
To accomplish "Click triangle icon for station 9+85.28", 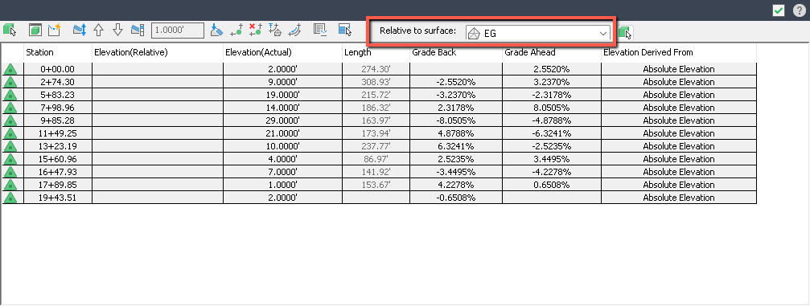I will pyautogui.click(x=10, y=120).
